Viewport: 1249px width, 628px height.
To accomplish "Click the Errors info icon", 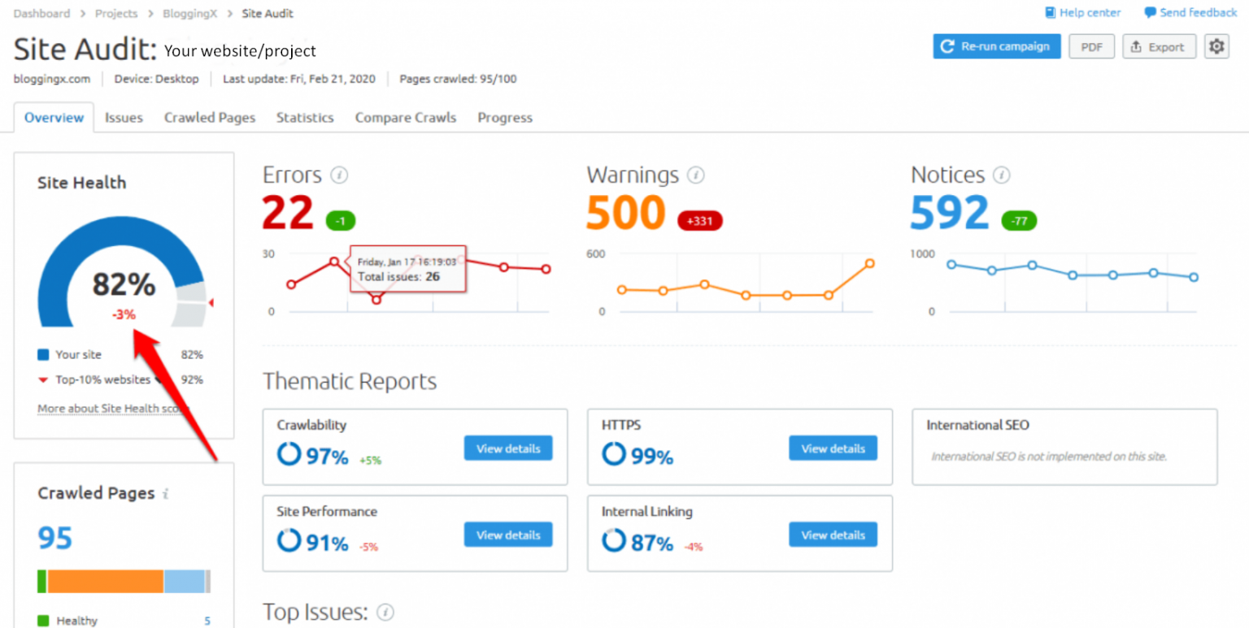I will (x=340, y=175).
